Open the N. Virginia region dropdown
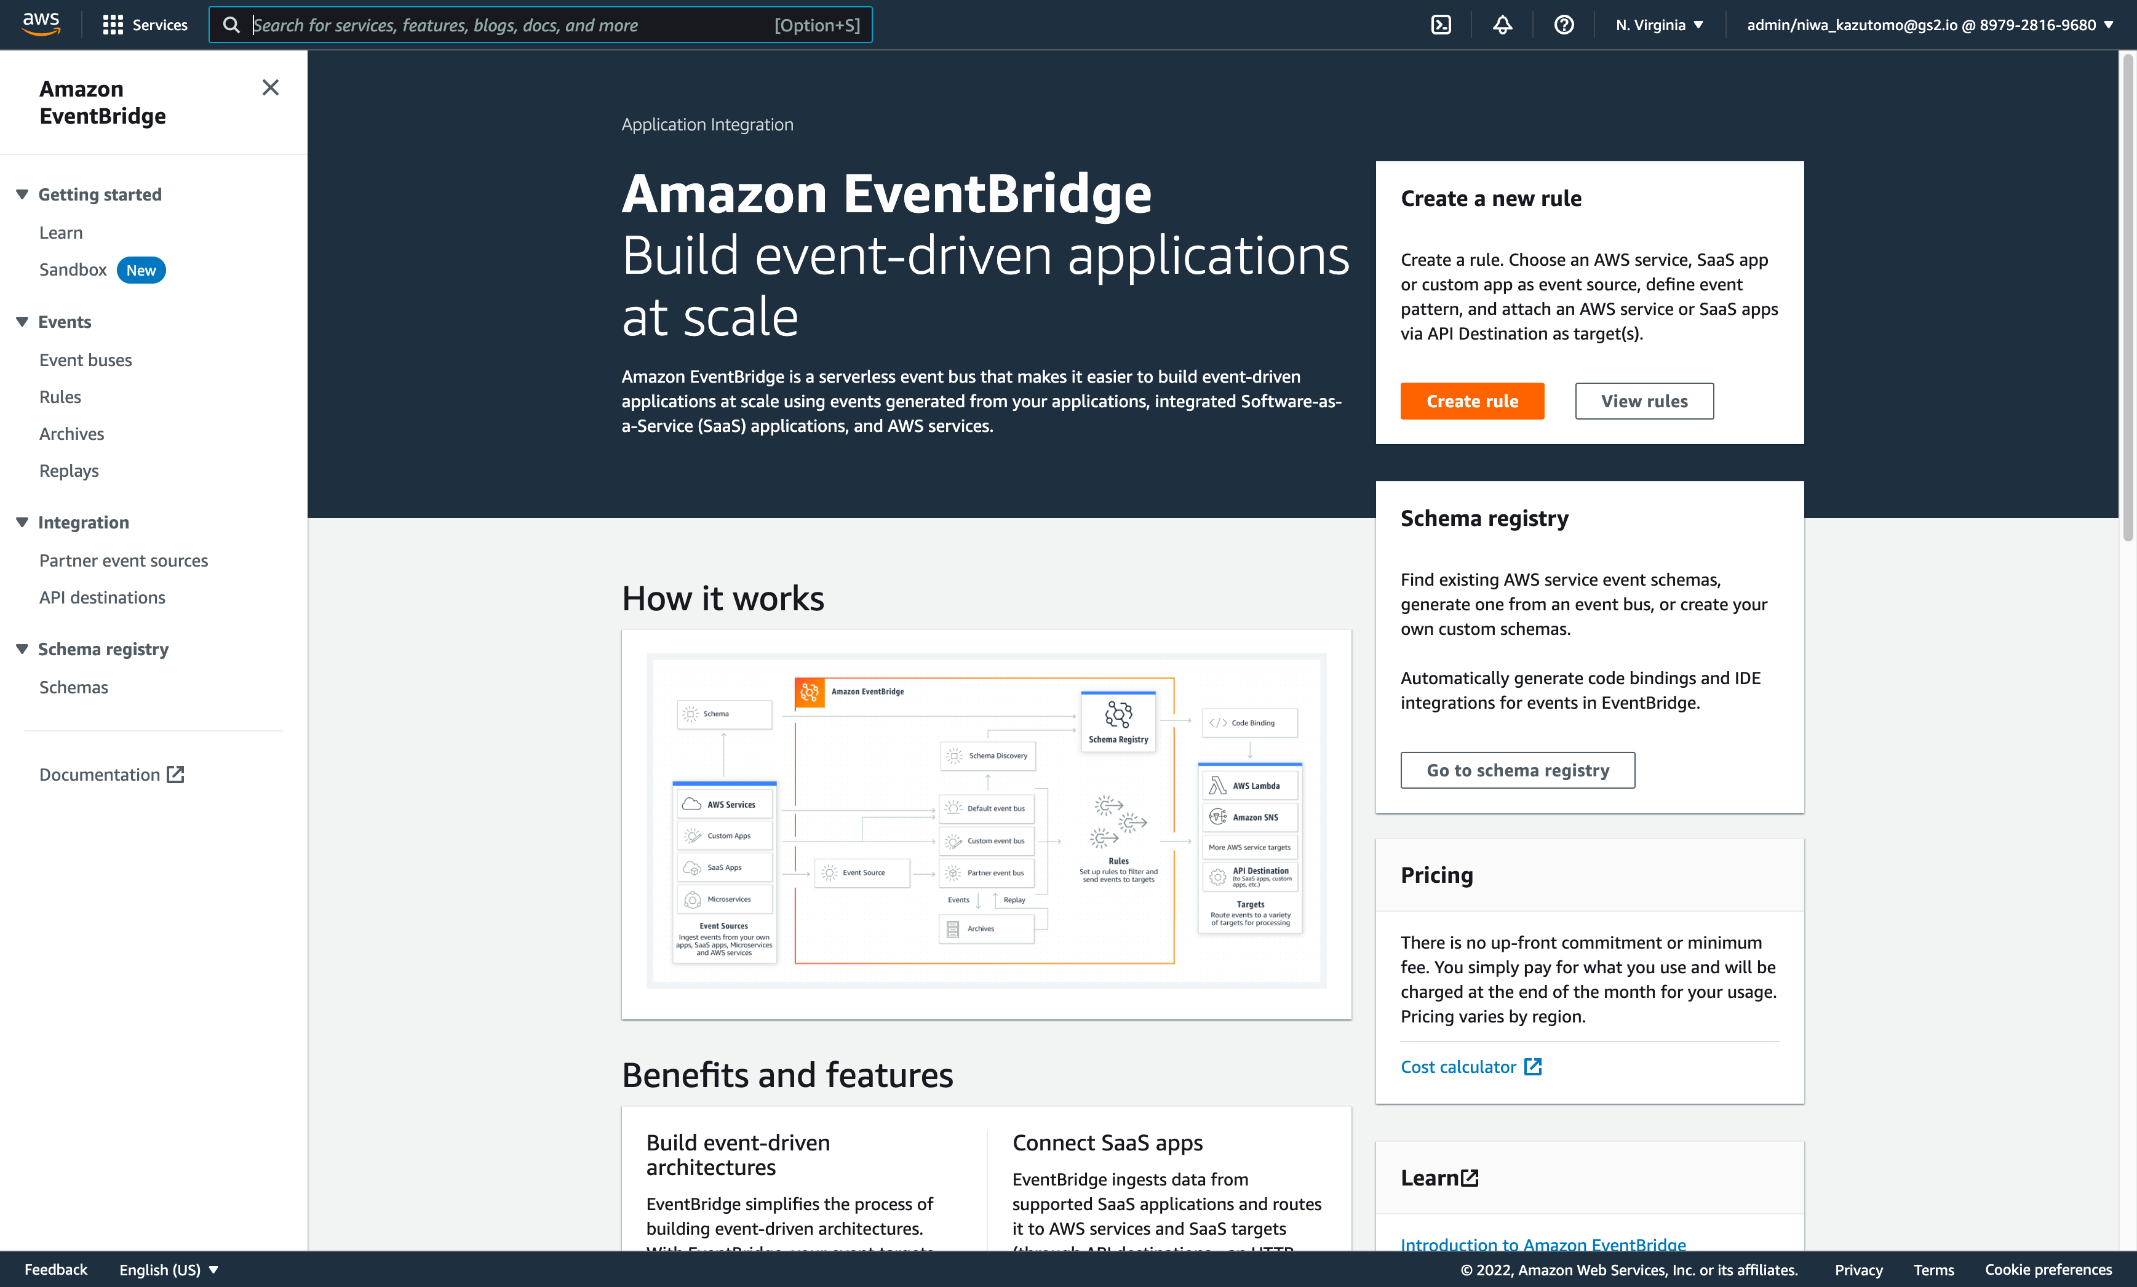This screenshot has height=1287, width=2137. click(x=1659, y=25)
